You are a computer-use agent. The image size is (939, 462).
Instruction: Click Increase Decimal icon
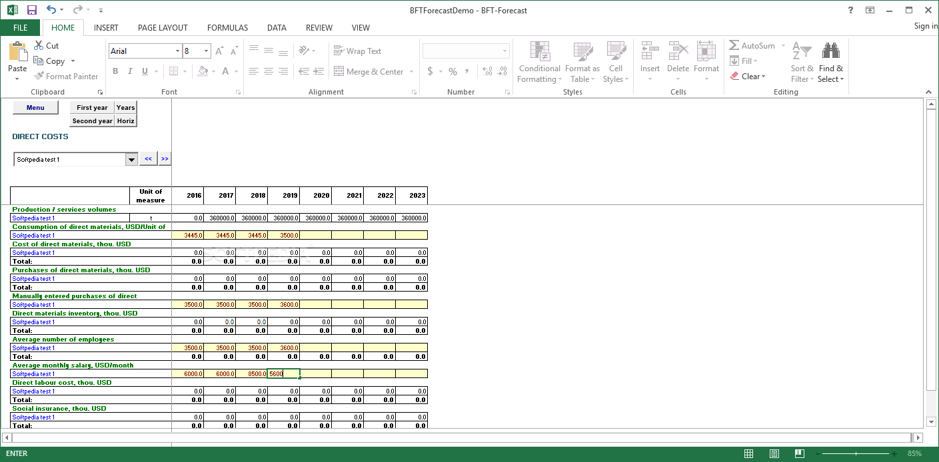(487, 71)
